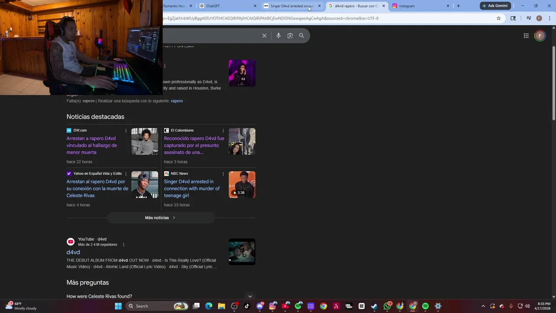The image size is (556, 313).
Task: Open Google Lens image search icon
Action: pyautogui.click(x=290, y=36)
